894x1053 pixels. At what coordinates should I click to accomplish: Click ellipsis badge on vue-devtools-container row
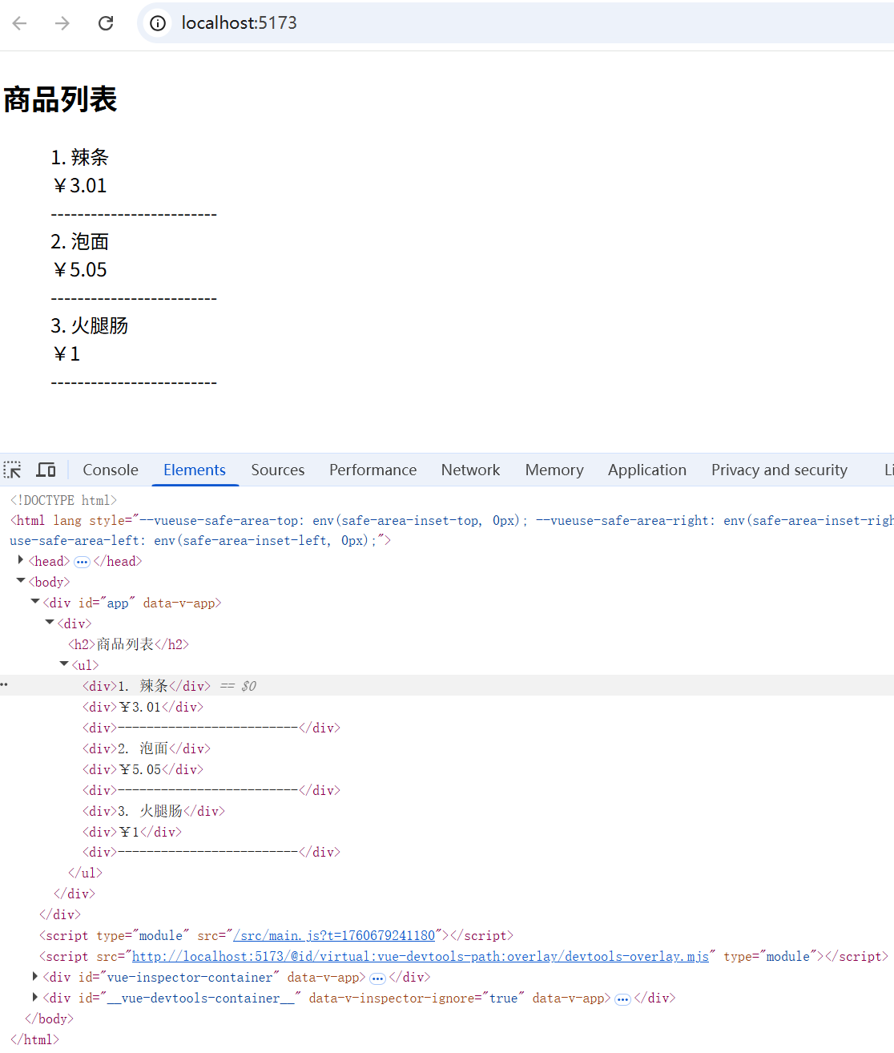[622, 999]
